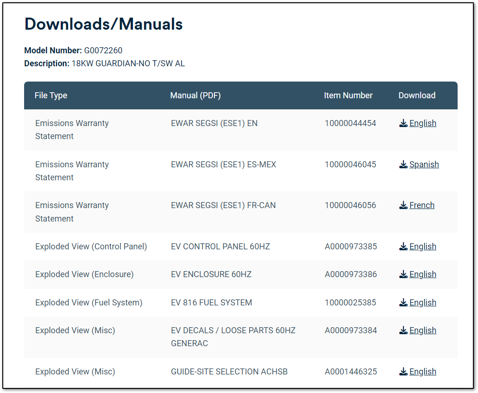Viewport: 478px width, 393px height.
Task: Click download icon beside the Spanish link
Action: coord(403,165)
